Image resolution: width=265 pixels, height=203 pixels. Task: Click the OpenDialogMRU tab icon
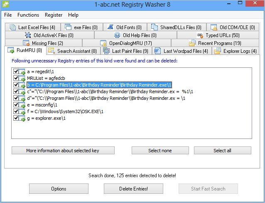click(103, 43)
